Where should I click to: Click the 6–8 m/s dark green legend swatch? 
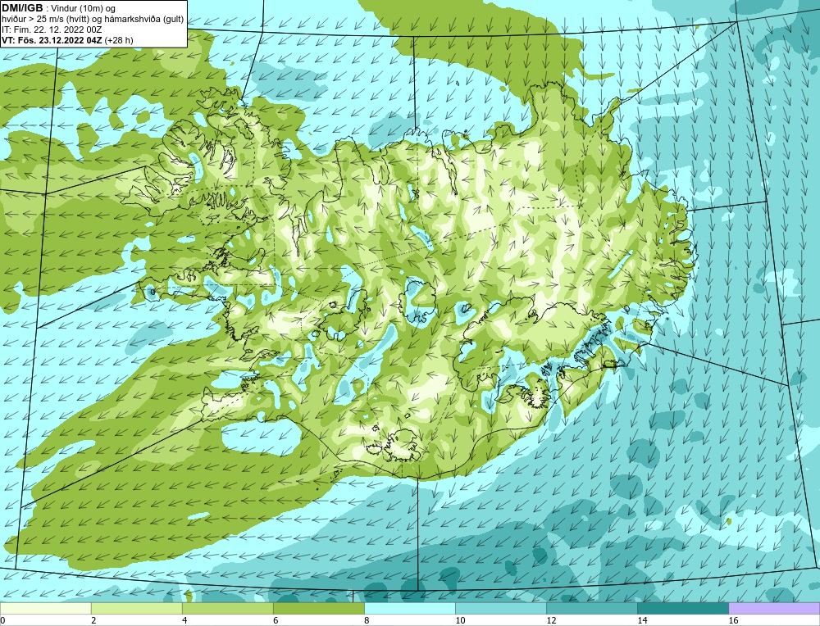(x=318, y=609)
